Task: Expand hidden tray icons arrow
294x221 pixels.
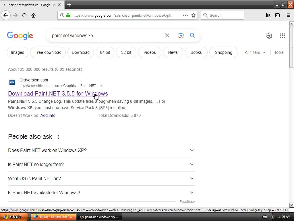Action: [273, 217]
